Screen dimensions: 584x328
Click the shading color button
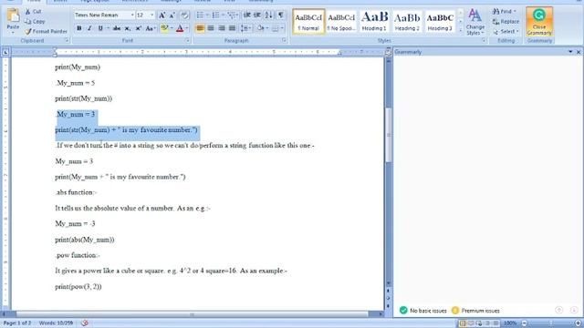260,28
